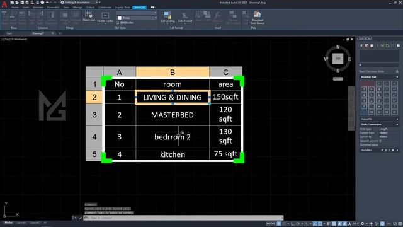Image resolution: width=403 pixels, height=227 pixels.
Task: Toggle snap mode in status bar
Action: click(x=284, y=224)
